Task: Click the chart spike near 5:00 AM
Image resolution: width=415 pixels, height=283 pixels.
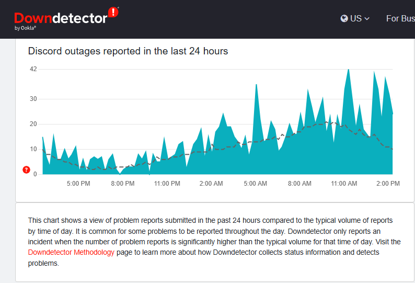Action: click(256, 85)
